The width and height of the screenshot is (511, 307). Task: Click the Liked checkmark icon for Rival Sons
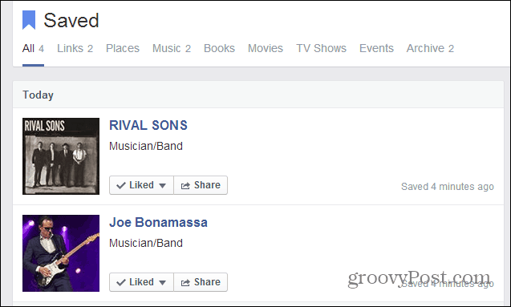pos(121,186)
